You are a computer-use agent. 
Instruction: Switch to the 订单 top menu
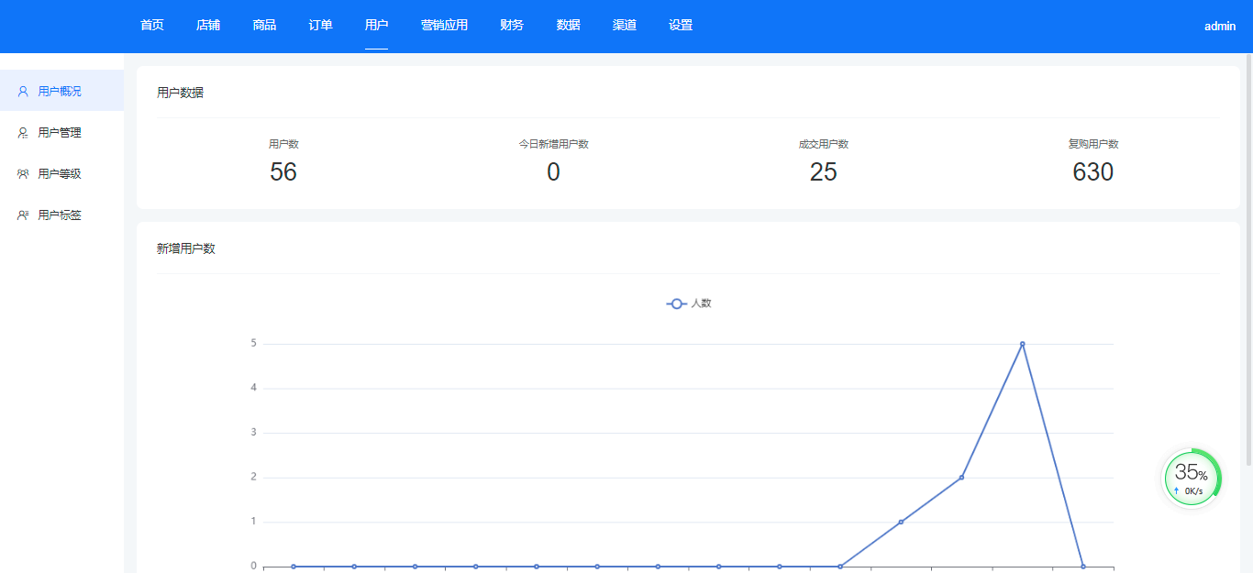point(320,26)
